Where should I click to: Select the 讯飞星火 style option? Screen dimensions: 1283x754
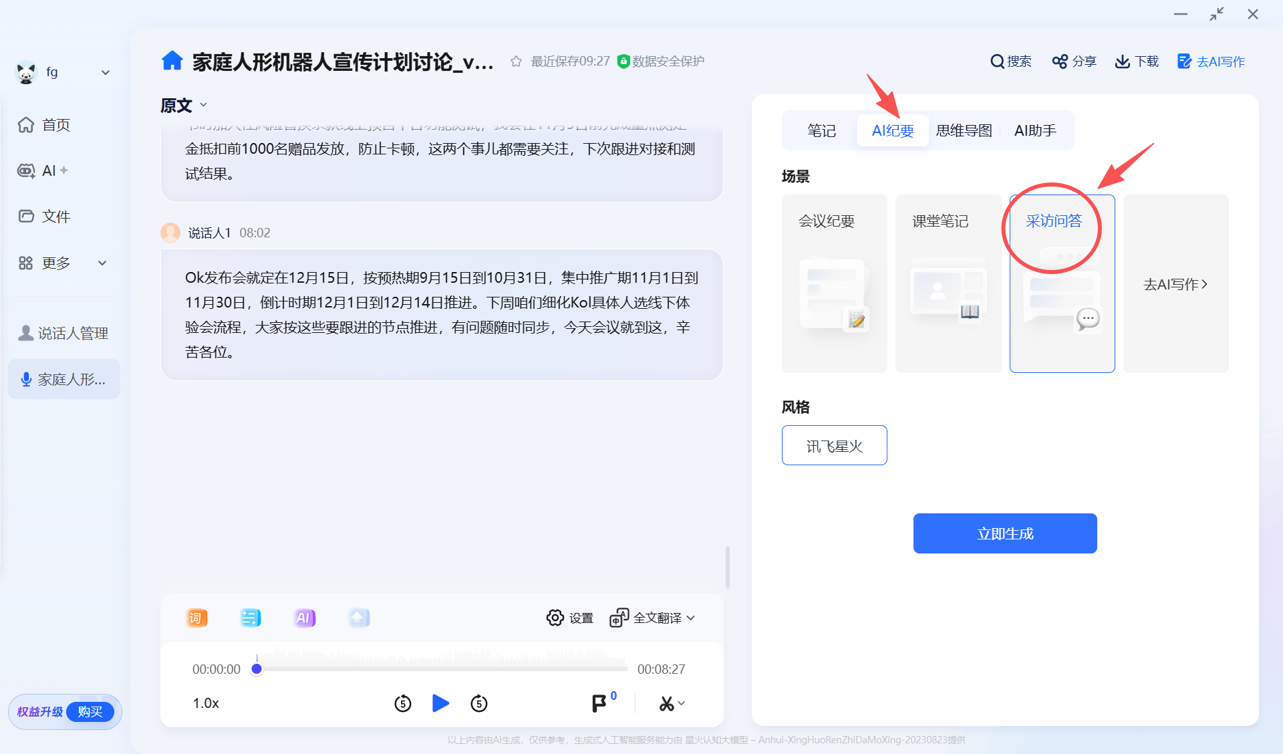click(834, 445)
